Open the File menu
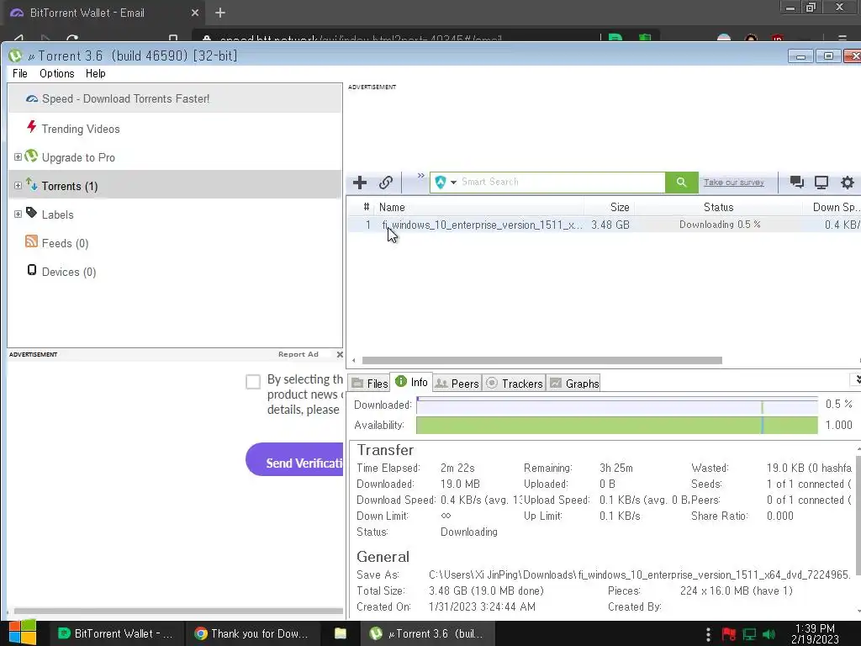The width and height of the screenshot is (861, 646). pos(20,74)
